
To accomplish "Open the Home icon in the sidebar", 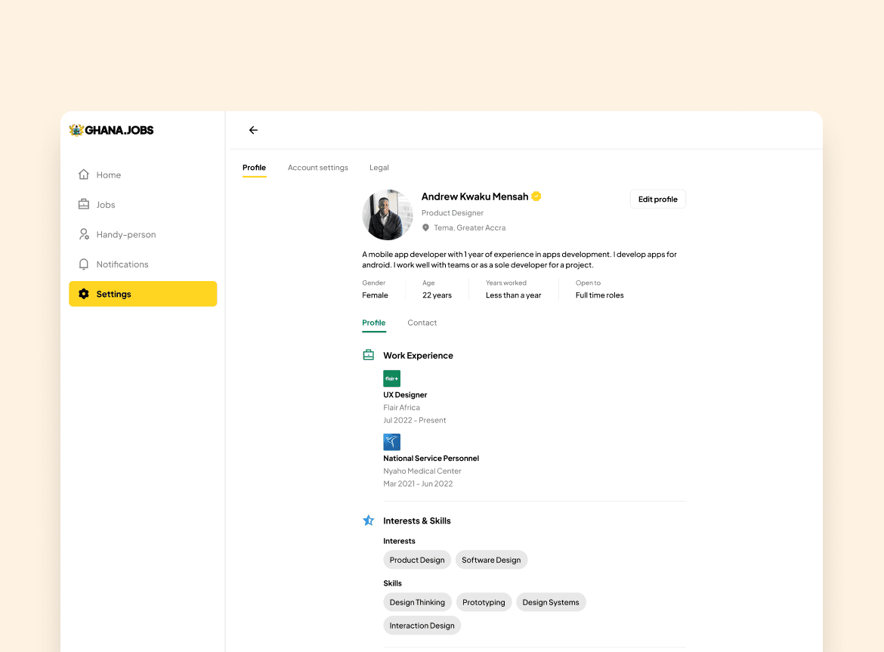I will pyautogui.click(x=84, y=175).
